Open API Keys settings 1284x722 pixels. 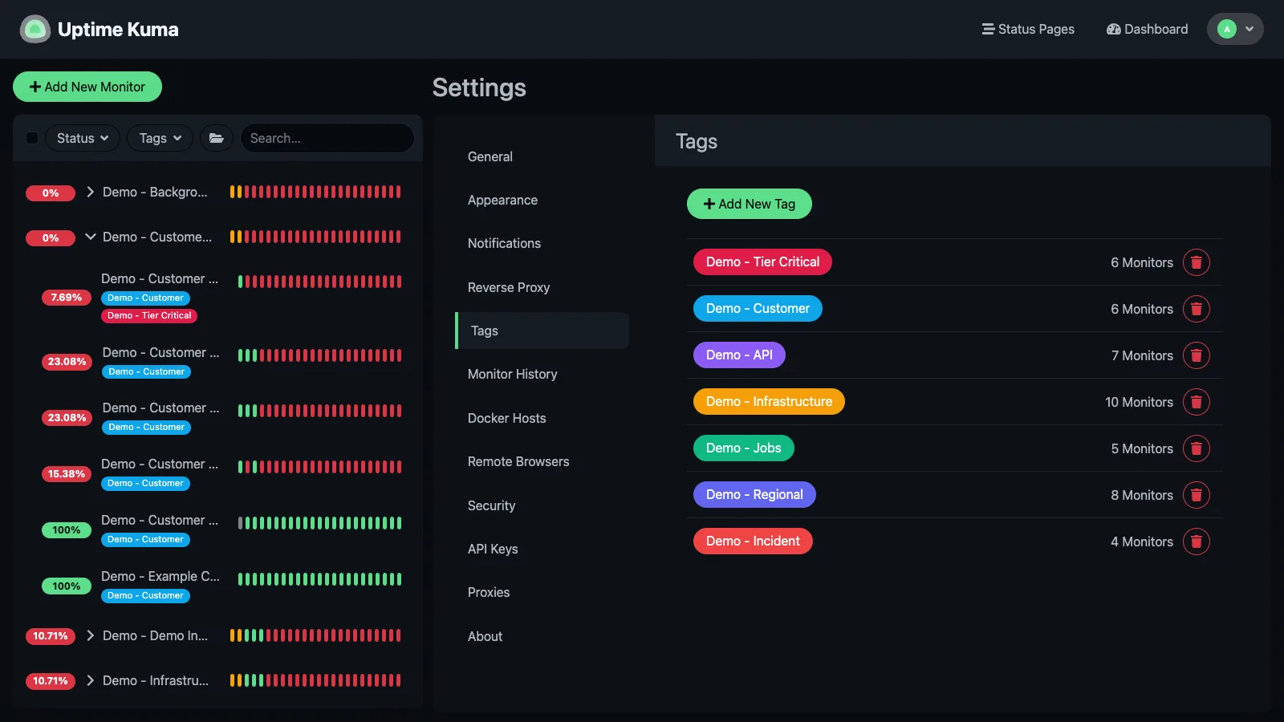pos(542,549)
